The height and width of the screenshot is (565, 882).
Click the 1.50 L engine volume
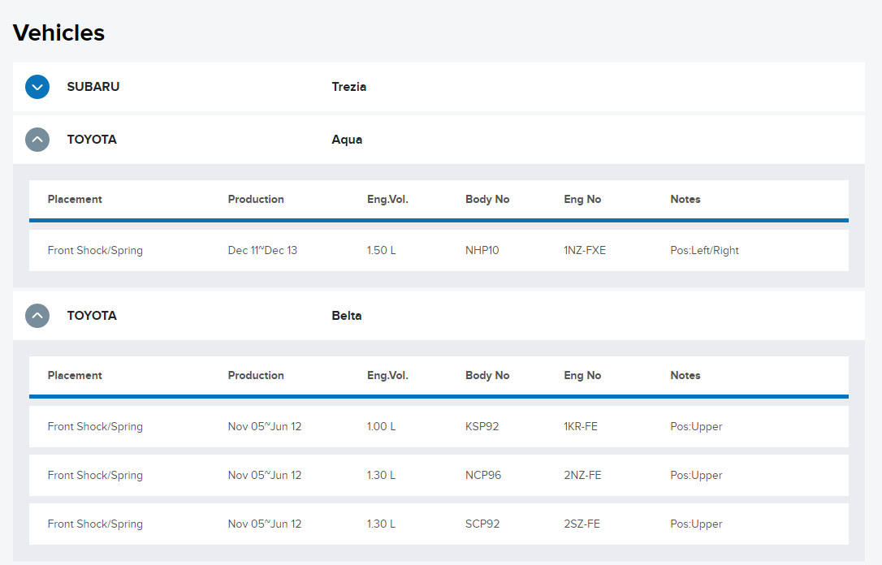click(x=382, y=250)
